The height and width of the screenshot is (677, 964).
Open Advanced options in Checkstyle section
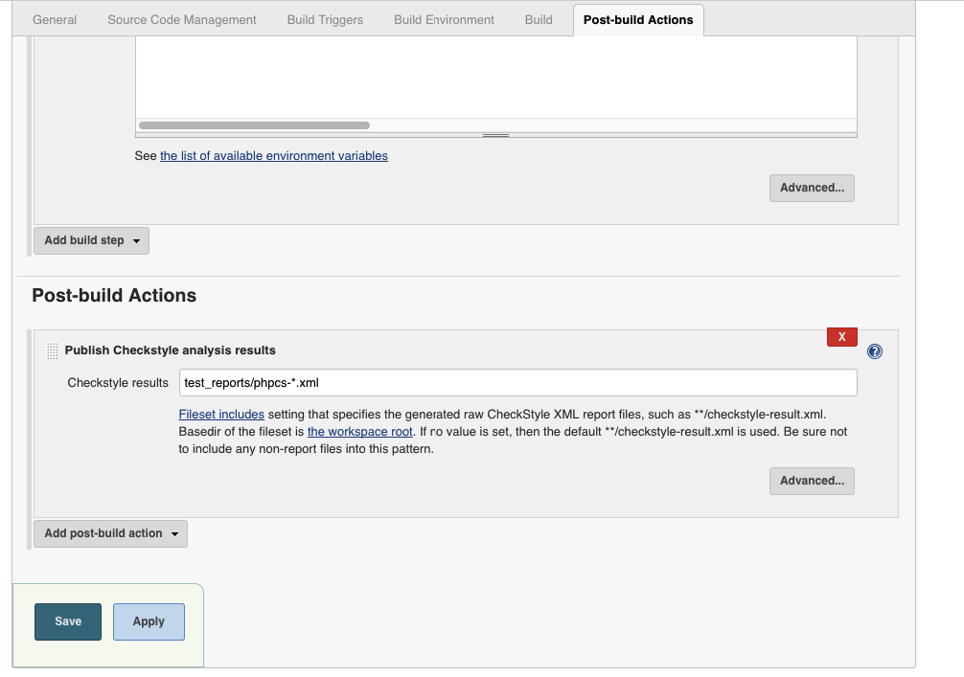point(812,481)
